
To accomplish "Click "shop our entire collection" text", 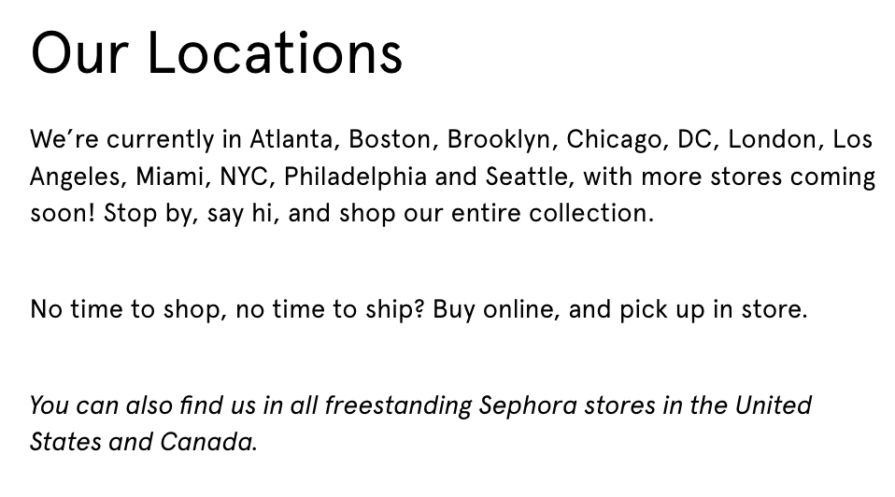I will point(495,213).
